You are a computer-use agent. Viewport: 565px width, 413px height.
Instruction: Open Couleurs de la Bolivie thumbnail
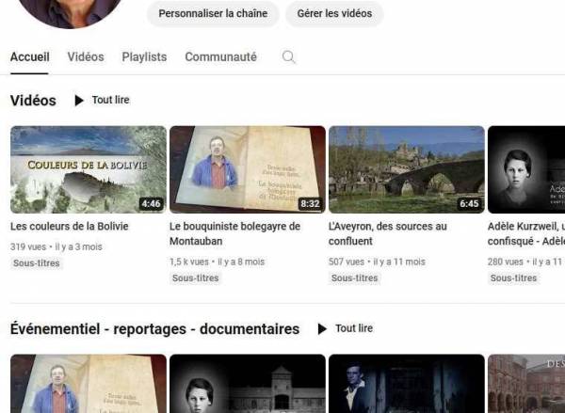[88, 169]
